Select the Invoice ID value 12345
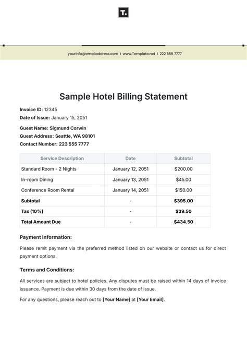 click(x=51, y=110)
